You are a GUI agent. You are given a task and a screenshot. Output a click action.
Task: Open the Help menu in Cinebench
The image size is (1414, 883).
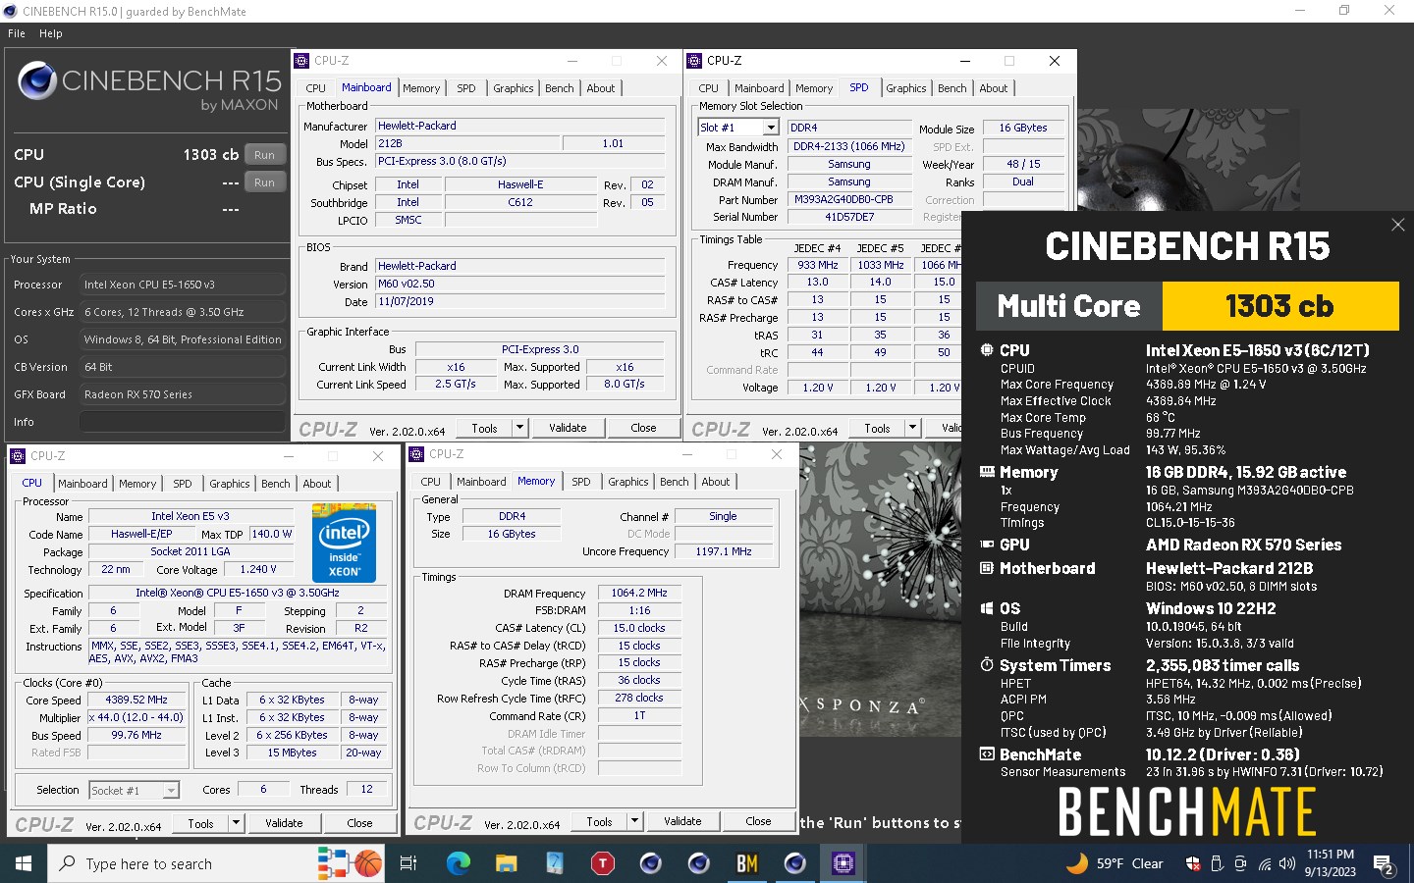pyautogui.click(x=51, y=33)
